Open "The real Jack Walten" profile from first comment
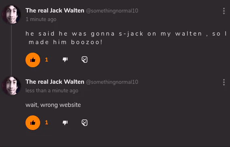230x147 pixels. pyautogui.click(x=55, y=11)
